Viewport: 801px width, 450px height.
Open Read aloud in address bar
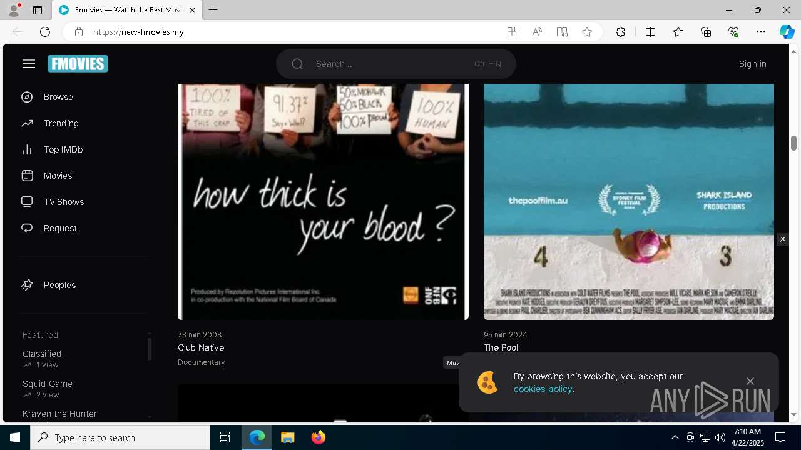tap(537, 32)
